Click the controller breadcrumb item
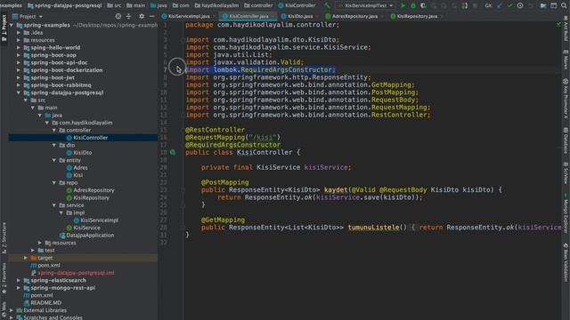The height and width of the screenshot is (320, 570). click(x=258, y=5)
